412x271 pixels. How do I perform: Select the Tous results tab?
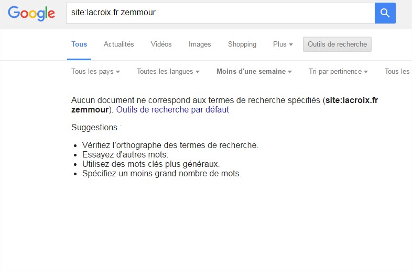point(79,44)
